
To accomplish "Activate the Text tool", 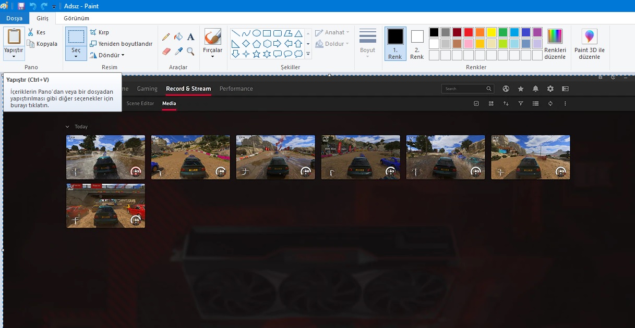I will click(x=191, y=36).
